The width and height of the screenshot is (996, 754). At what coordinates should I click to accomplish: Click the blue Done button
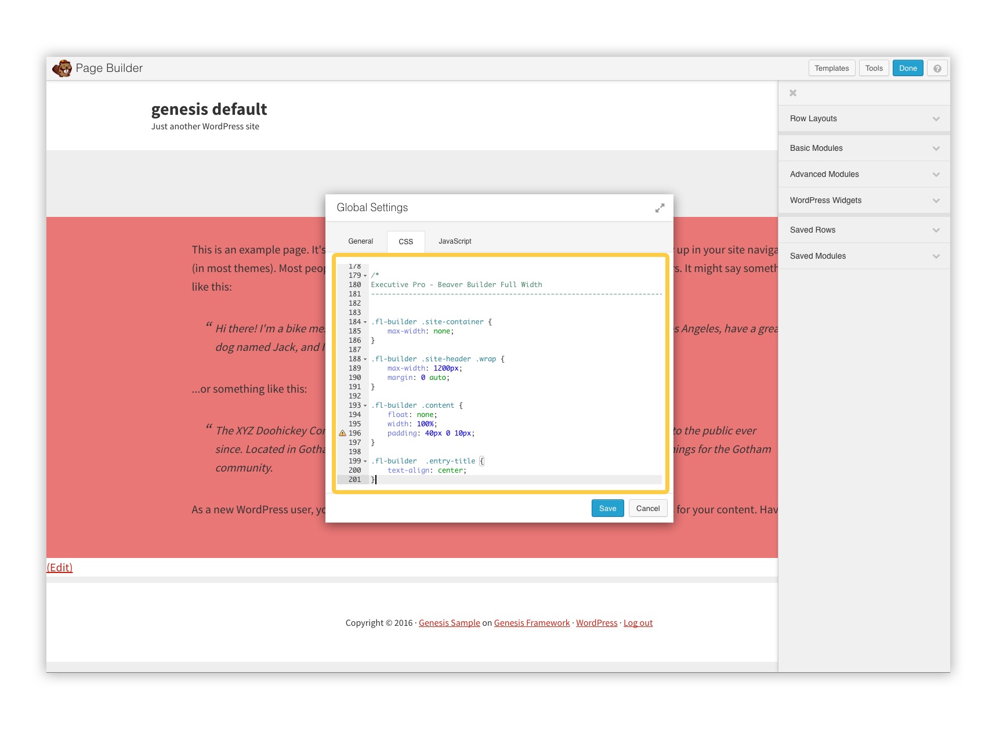(908, 68)
